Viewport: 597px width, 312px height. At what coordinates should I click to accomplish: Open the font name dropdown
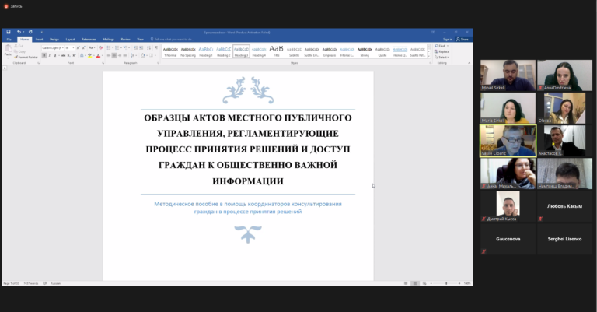62,48
